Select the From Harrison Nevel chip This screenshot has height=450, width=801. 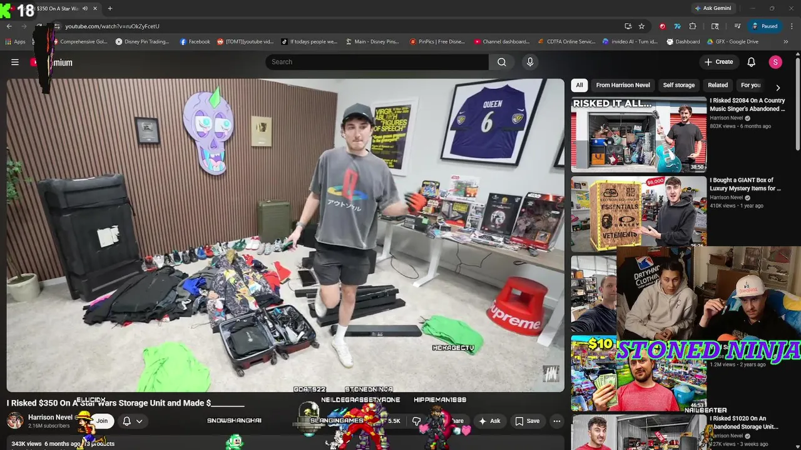[623, 85]
